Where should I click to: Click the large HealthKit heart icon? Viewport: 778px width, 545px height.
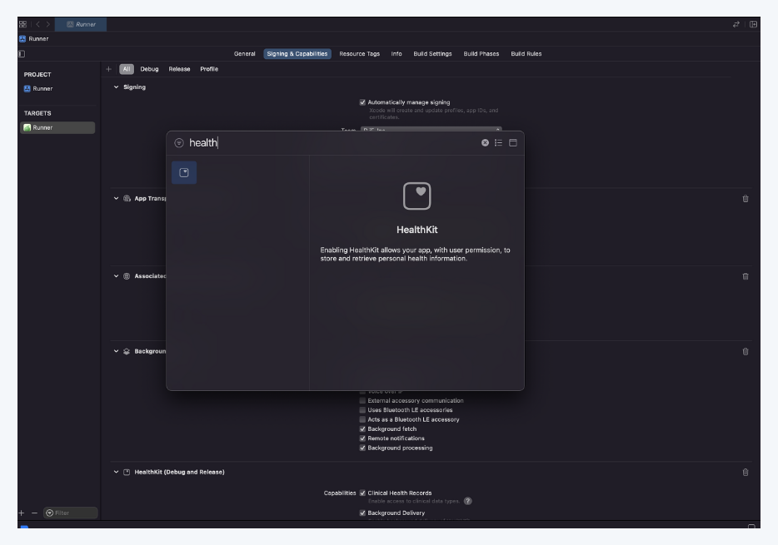pyautogui.click(x=416, y=196)
